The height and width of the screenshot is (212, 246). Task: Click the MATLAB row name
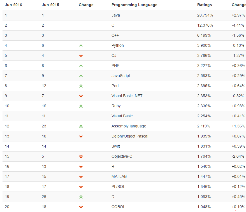click(x=119, y=176)
